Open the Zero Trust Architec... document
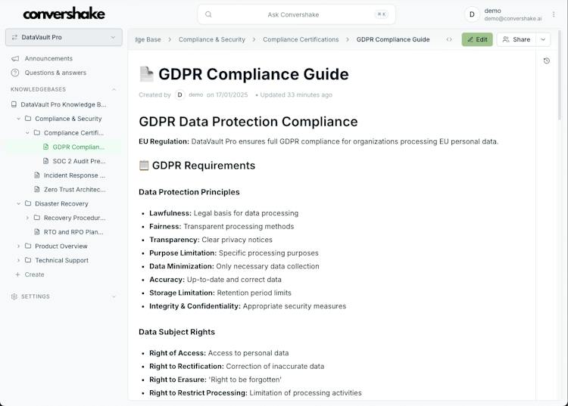The width and height of the screenshot is (568, 406). [x=75, y=190]
